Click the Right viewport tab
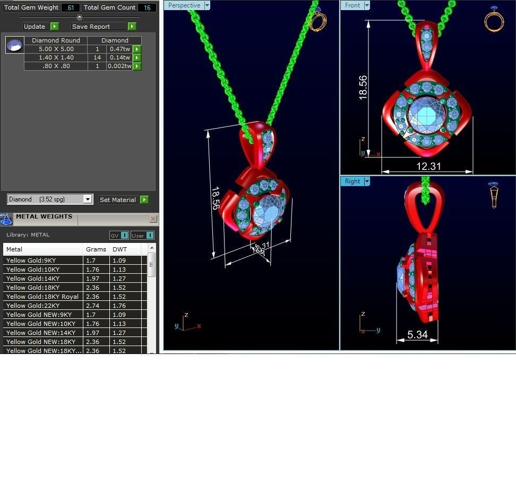 352,181
